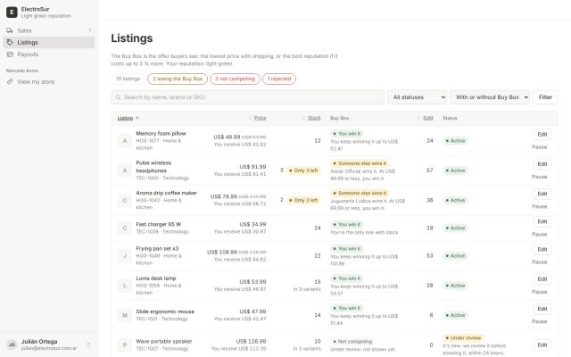Pause the Memory foam pillow listing
Image resolution: width=571 pixels, height=357 pixels.
[x=539, y=147]
